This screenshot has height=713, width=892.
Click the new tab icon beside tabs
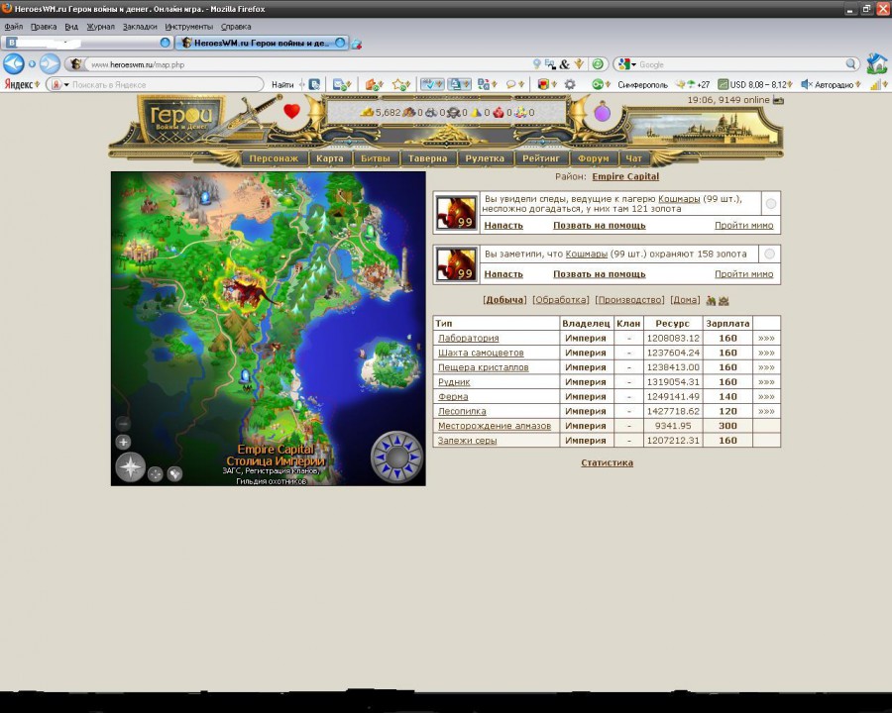(x=357, y=44)
